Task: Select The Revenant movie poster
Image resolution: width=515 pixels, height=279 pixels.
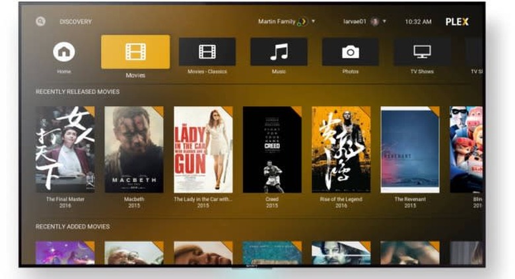Action: 410,149
